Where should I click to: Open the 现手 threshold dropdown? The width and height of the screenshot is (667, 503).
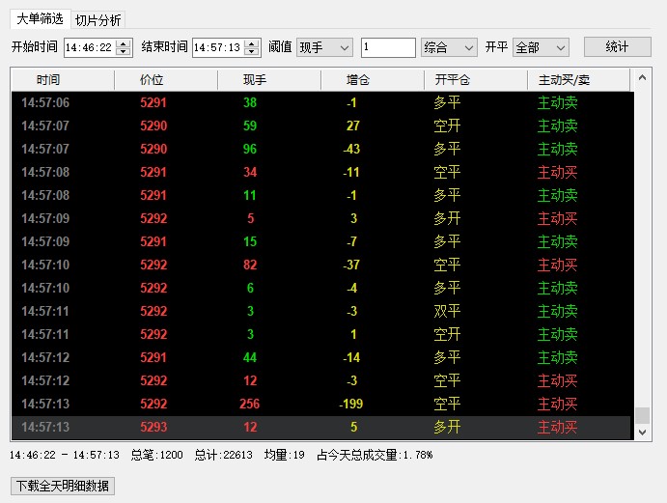(x=324, y=47)
